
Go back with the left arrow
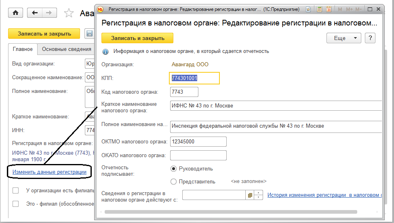coord(35,13)
